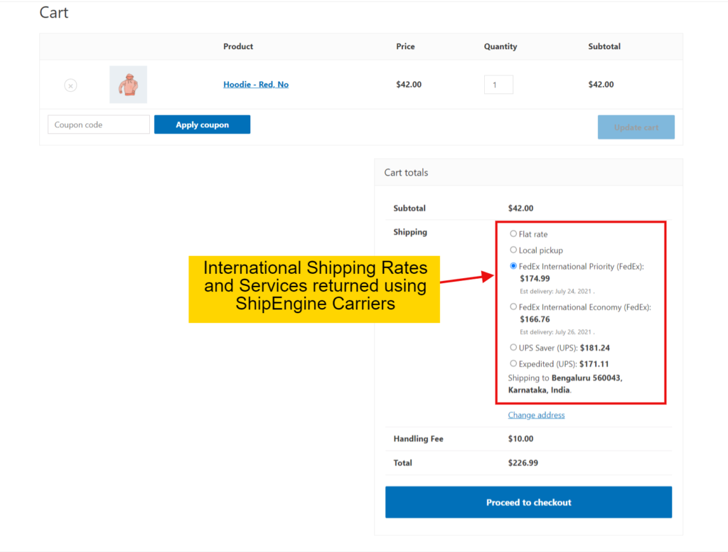Remove the Hoodie item from the cart
Screen dimensions: 728x552
(x=70, y=85)
